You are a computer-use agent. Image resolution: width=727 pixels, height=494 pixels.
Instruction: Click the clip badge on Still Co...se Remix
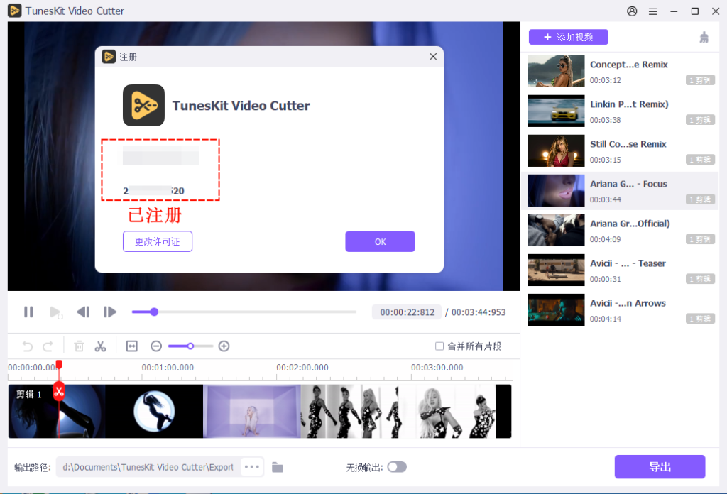pos(700,160)
